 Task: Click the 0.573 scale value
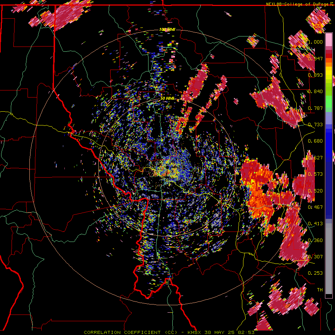click(315, 174)
